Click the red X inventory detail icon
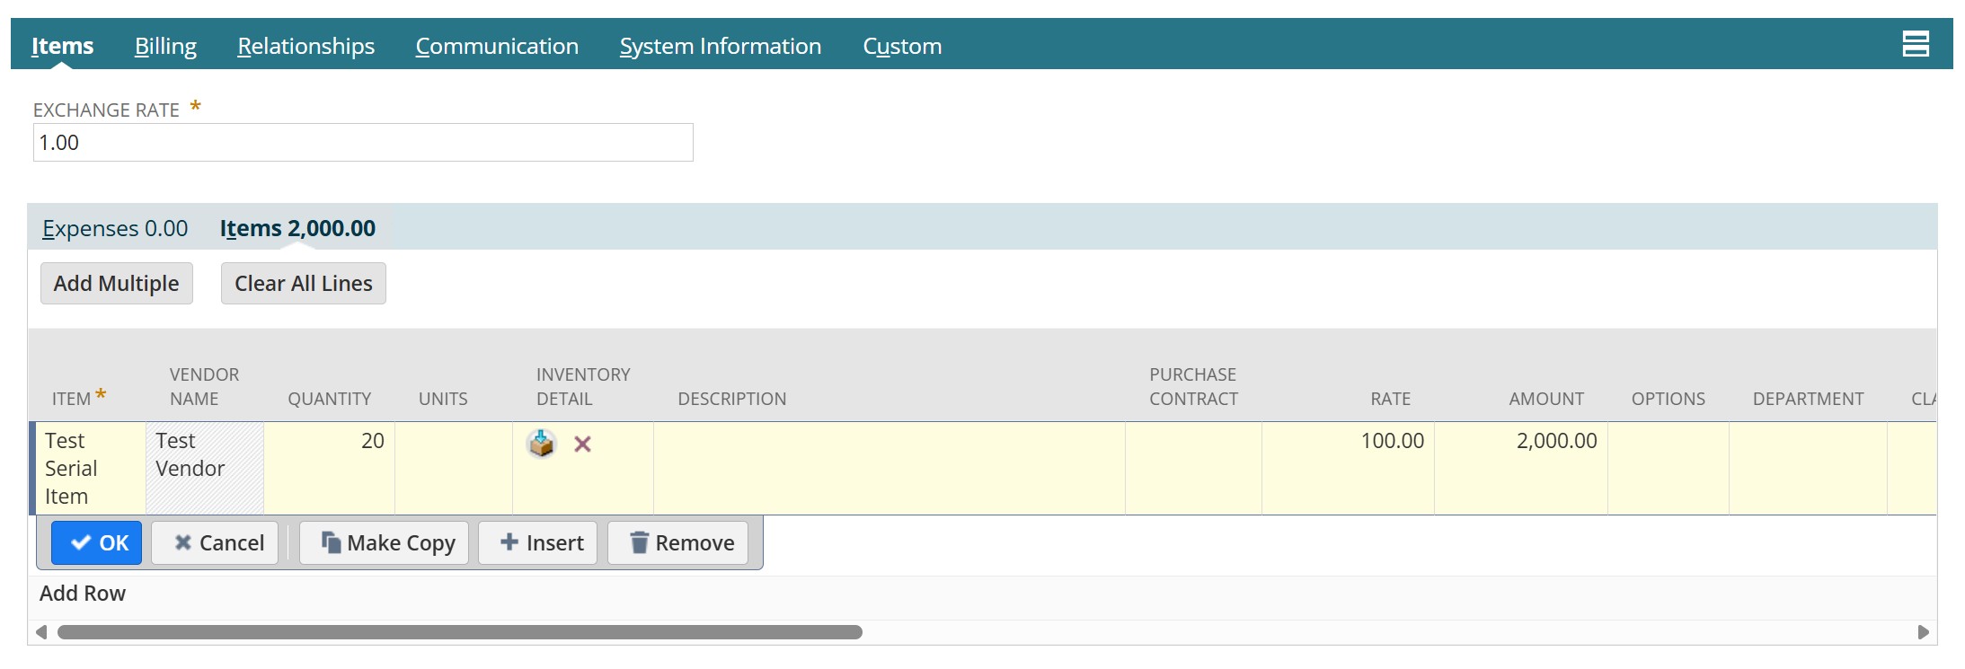The width and height of the screenshot is (1965, 669). [x=582, y=445]
